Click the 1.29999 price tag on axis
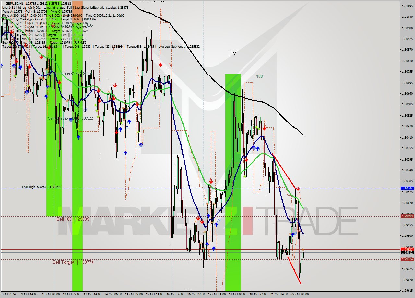 tap(407, 216)
